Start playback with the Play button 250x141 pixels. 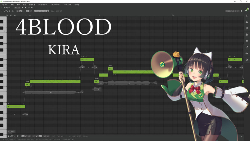[x=22, y=8]
